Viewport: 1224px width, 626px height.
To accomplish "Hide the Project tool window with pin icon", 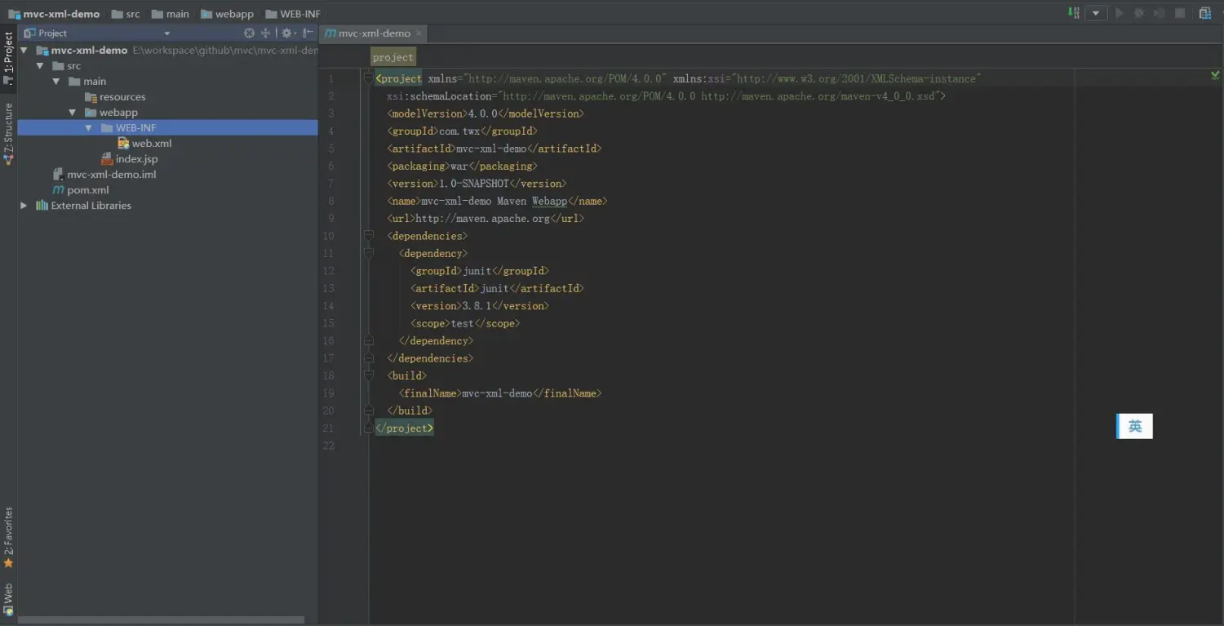I will point(308,33).
